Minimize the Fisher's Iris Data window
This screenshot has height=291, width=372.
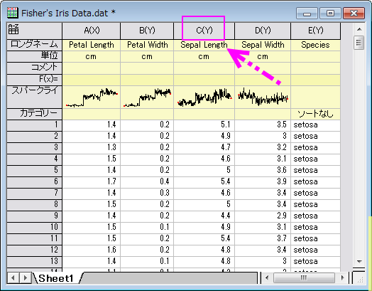point(307,14)
